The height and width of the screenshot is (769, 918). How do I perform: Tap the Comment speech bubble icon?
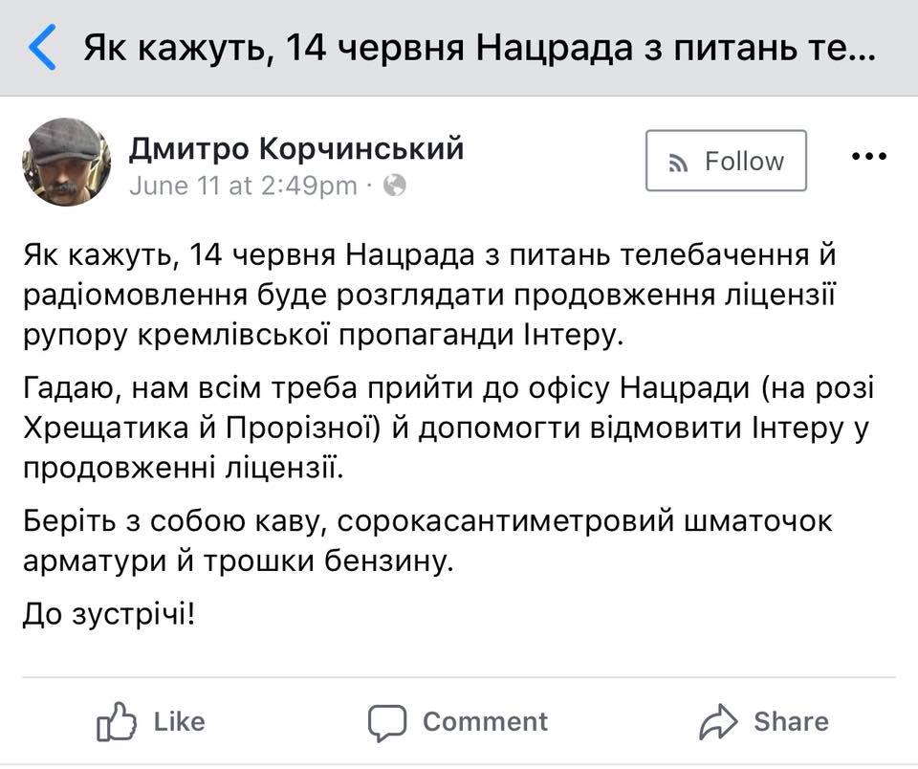(388, 721)
